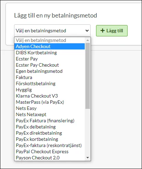
Task: Choose MasterPass (via PayEx)
Action: (x=49, y=102)
